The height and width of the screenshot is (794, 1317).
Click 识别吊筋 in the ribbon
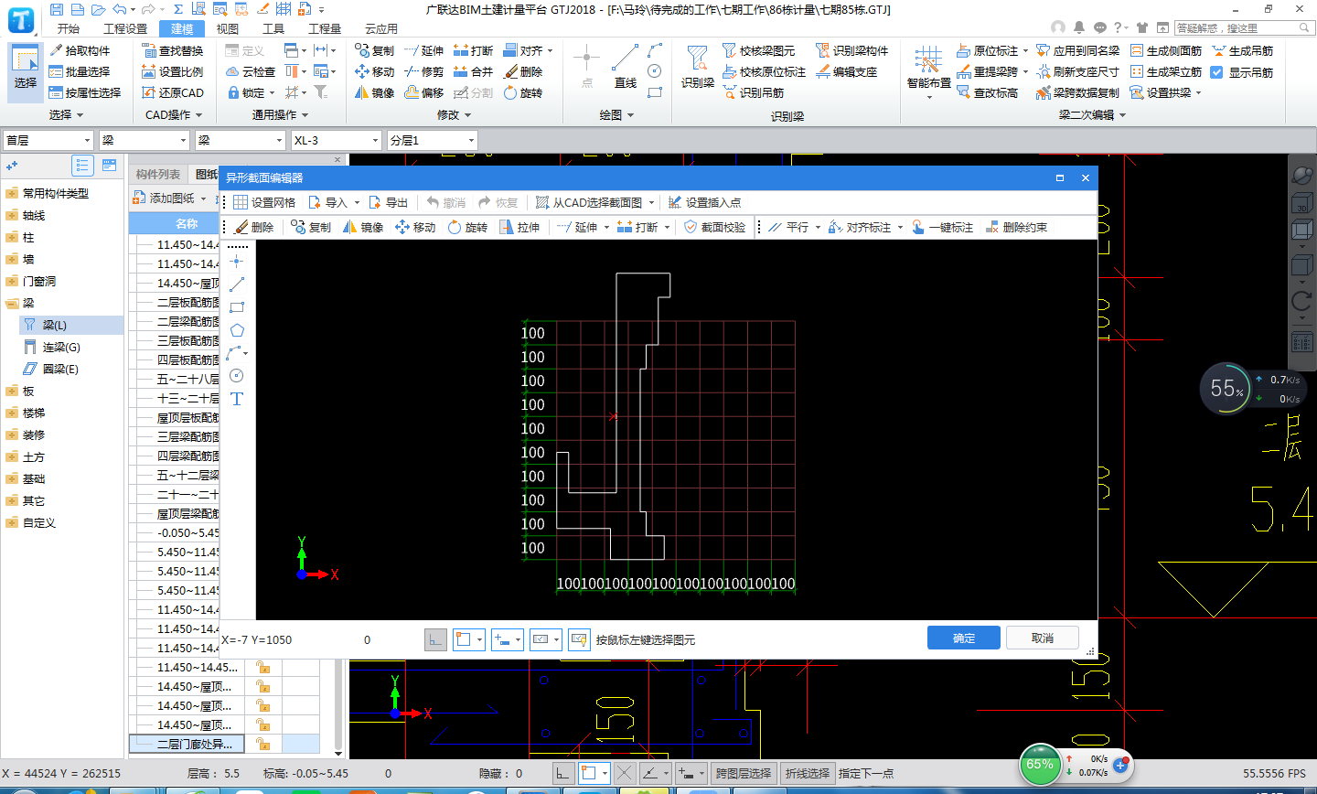753,92
